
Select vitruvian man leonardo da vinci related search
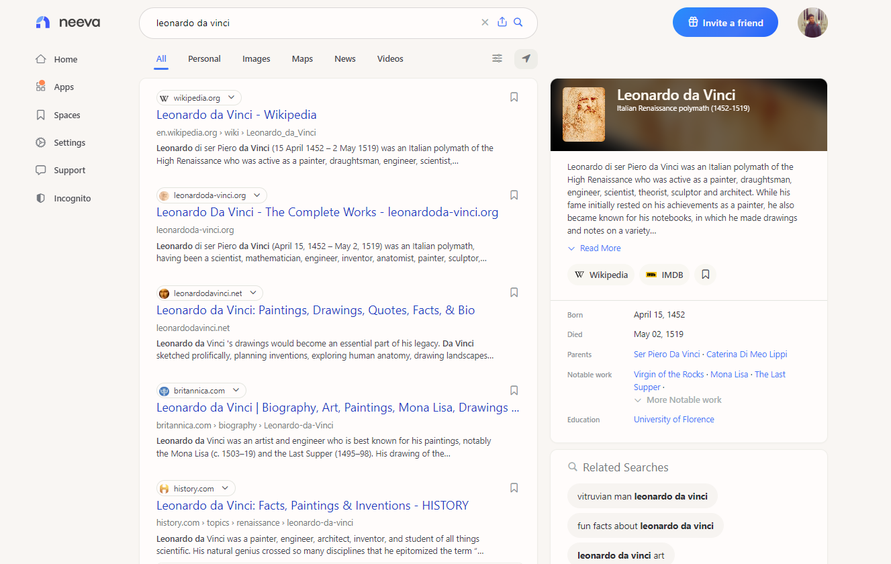[x=643, y=496]
